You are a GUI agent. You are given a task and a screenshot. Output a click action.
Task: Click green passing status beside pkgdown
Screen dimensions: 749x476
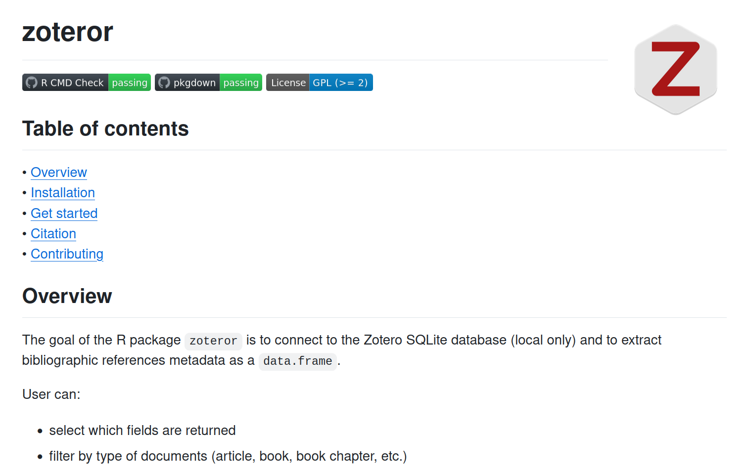tap(241, 83)
